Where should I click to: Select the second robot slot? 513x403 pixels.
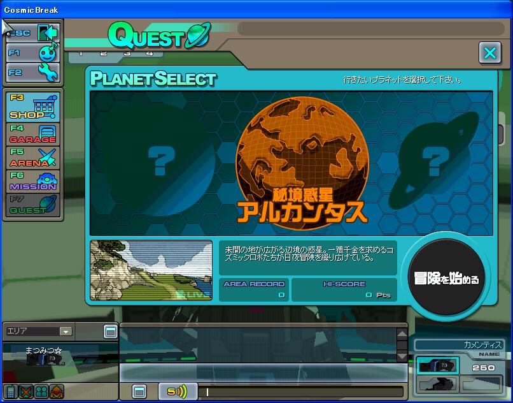click(437, 384)
